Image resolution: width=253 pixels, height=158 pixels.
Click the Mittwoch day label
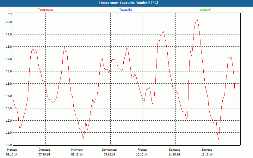(77, 150)
